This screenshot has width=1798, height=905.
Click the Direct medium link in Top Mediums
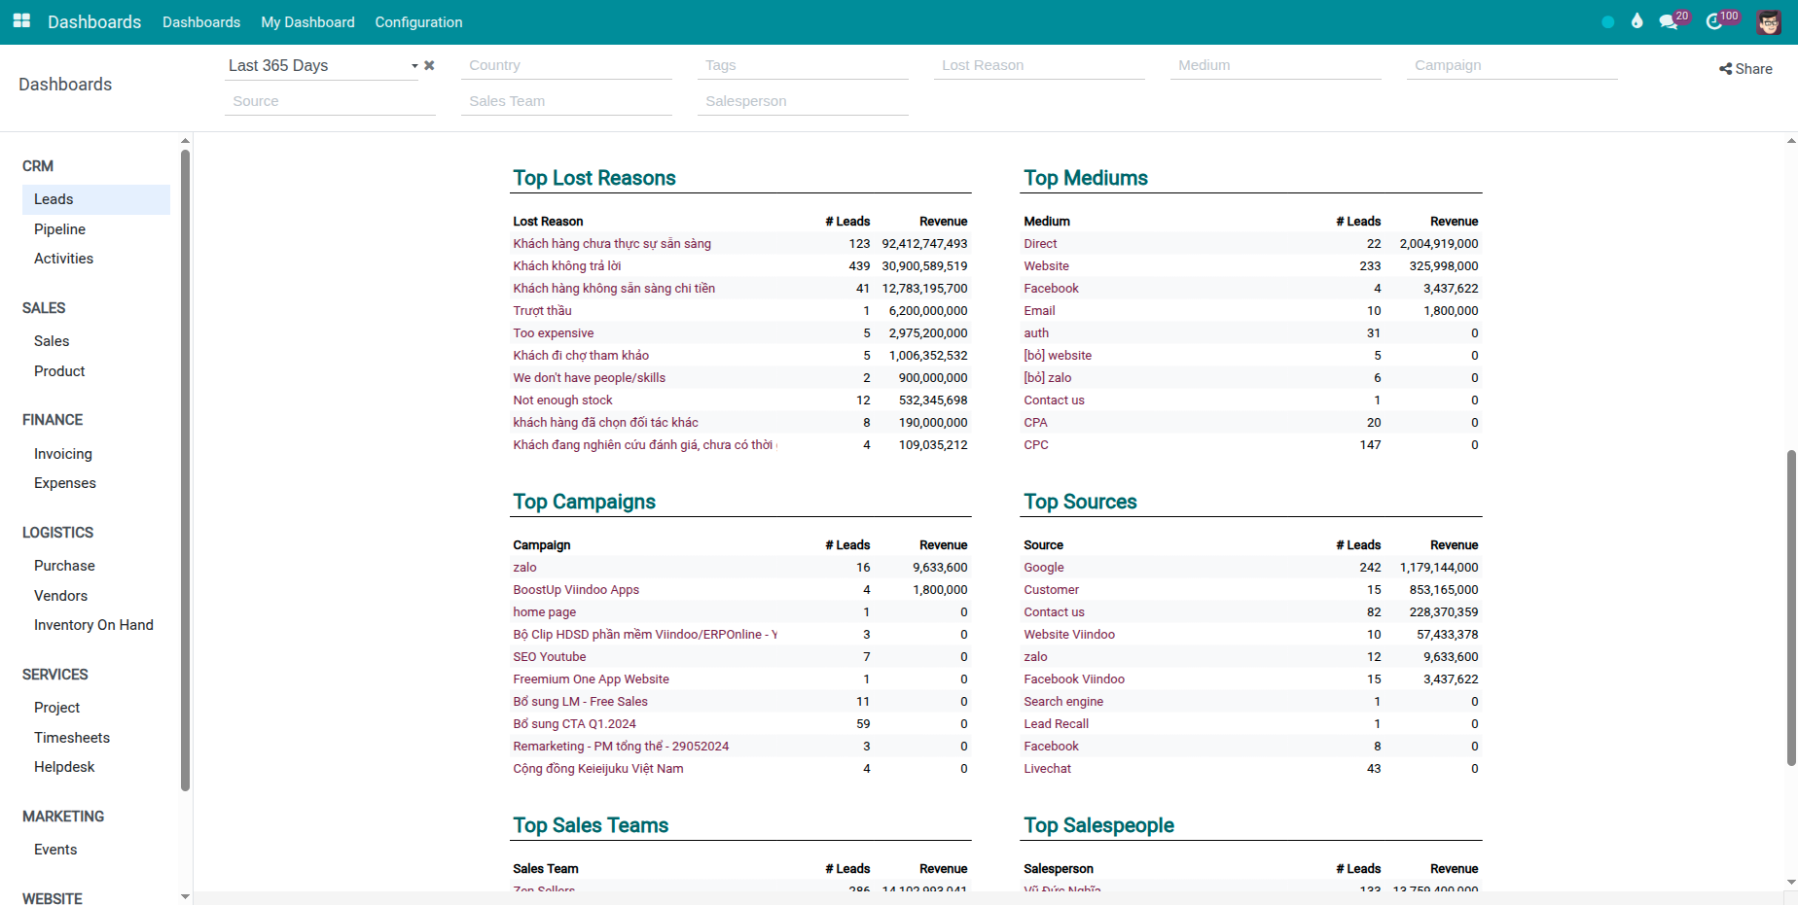click(x=1039, y=243)
